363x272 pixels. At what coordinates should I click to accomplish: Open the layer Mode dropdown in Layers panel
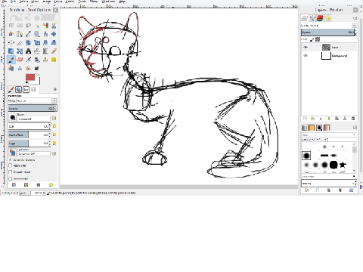354,26
